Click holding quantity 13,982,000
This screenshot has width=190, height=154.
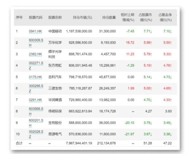pos(107,100)
